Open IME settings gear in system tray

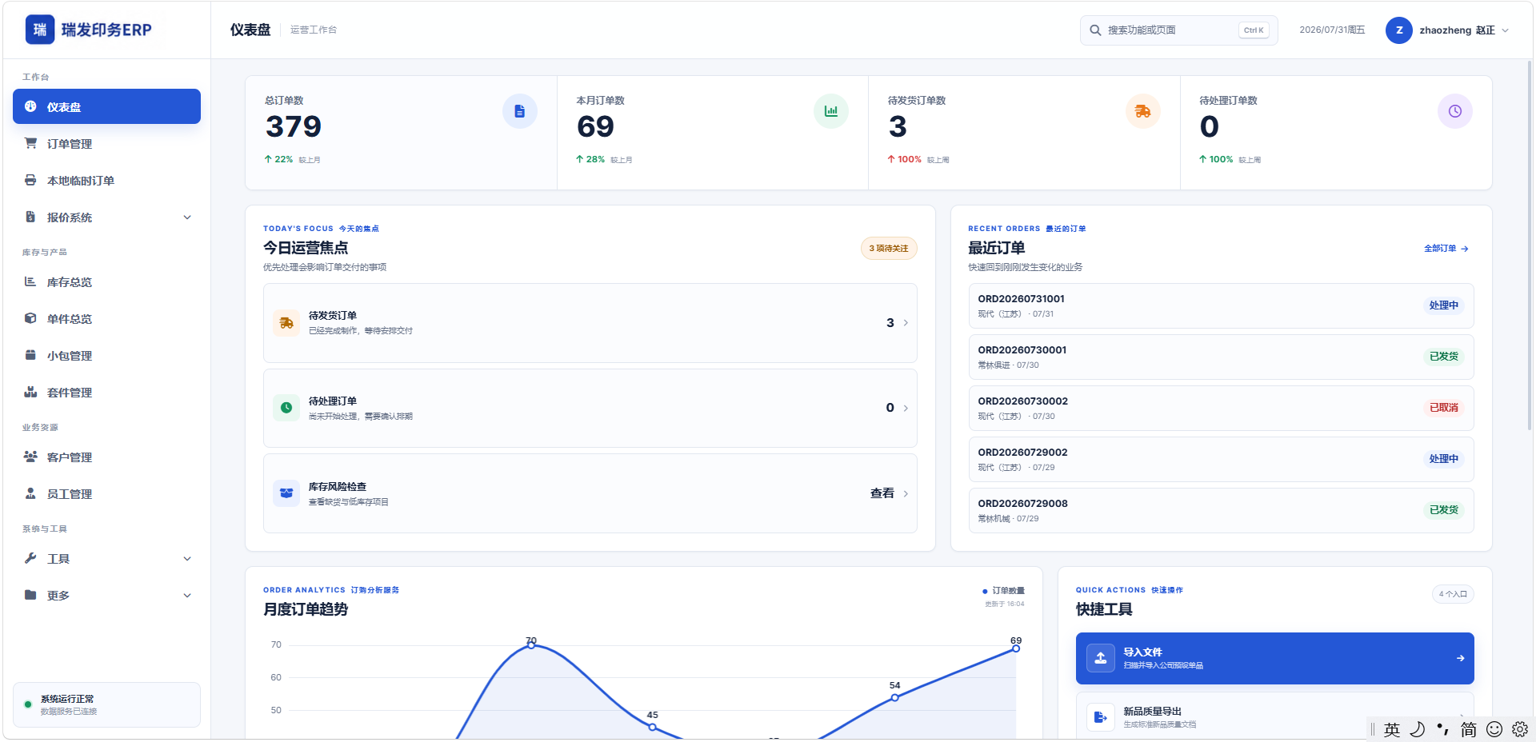pyautogui.click(x=1520, y=729)
